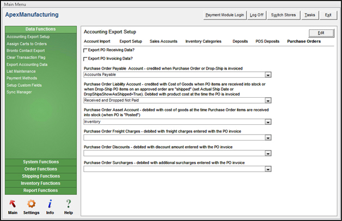Toggle Export PO Invoicing Data checkbox
The image size is (342, 221).
coord(85,58)
